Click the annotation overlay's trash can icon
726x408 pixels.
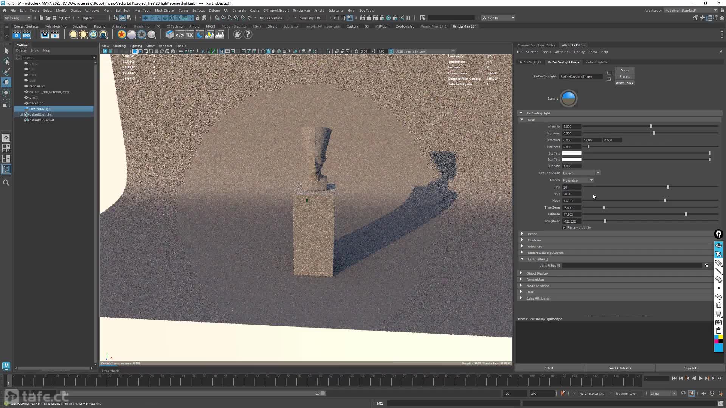[718, 305]
